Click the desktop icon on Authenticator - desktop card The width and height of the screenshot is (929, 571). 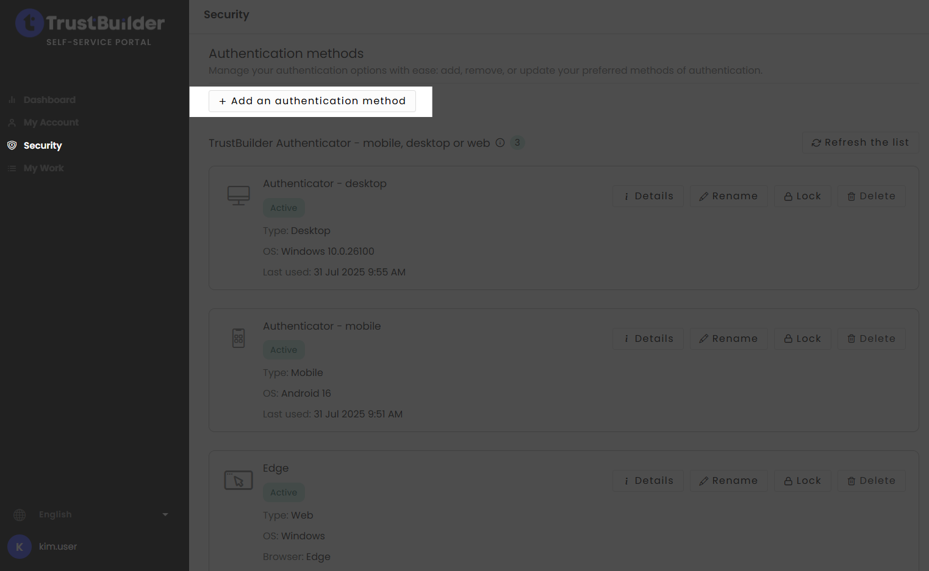(239, 195)
